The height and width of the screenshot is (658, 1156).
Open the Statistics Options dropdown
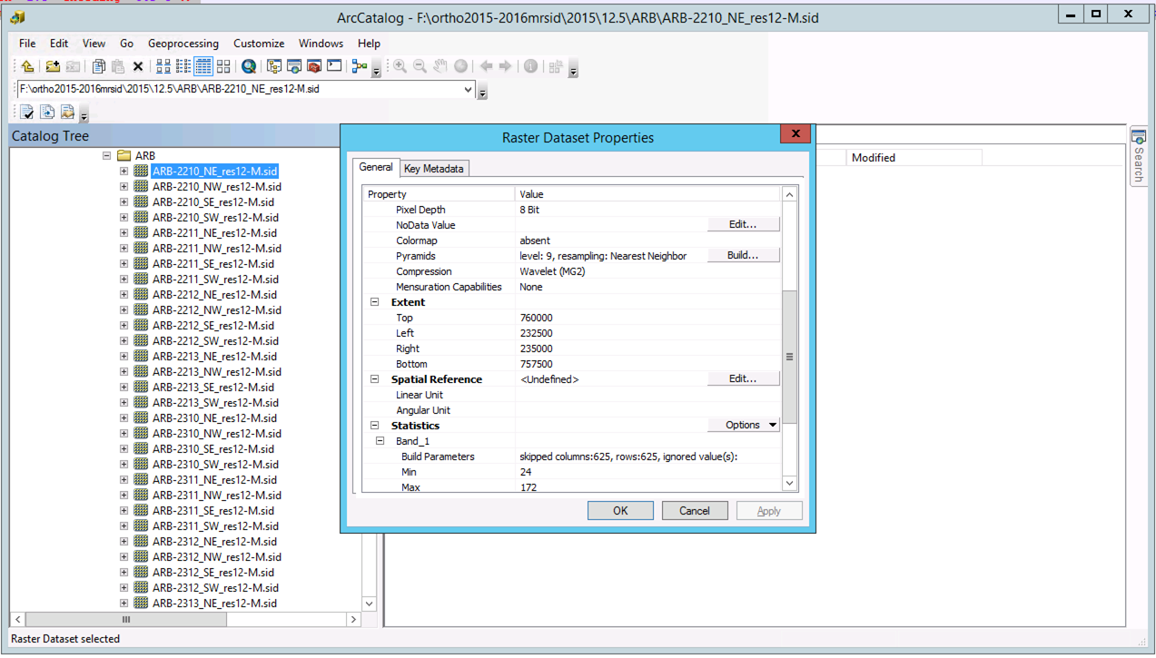tap(744, 425)
